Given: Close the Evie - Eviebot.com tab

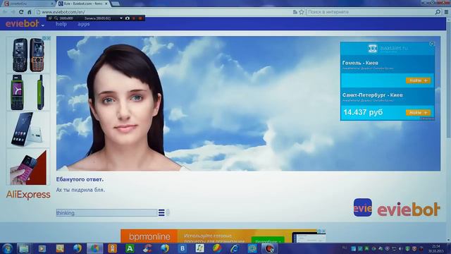Looking at the screenshot, I should click(x=106, y=4).
